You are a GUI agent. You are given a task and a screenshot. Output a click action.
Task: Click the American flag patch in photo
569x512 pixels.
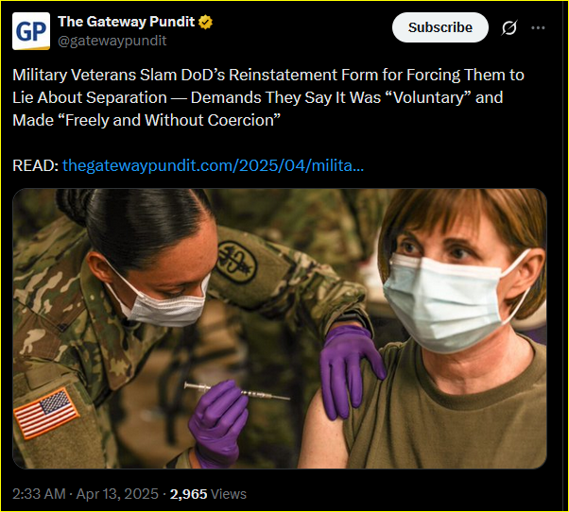46,412
